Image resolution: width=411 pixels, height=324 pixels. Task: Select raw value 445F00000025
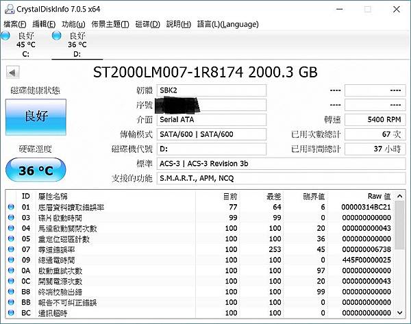[x=366, y=260]
